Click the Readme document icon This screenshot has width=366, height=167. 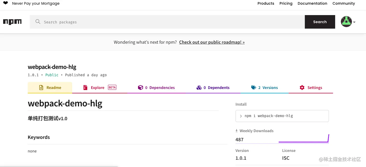pos(41,88)
